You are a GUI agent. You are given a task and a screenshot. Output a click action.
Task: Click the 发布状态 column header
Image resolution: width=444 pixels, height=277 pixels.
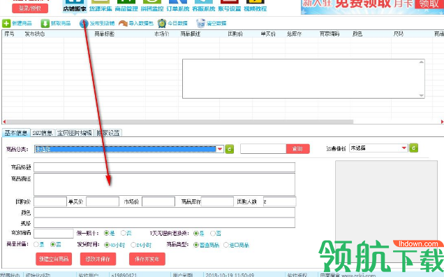(x=34, y=34)
